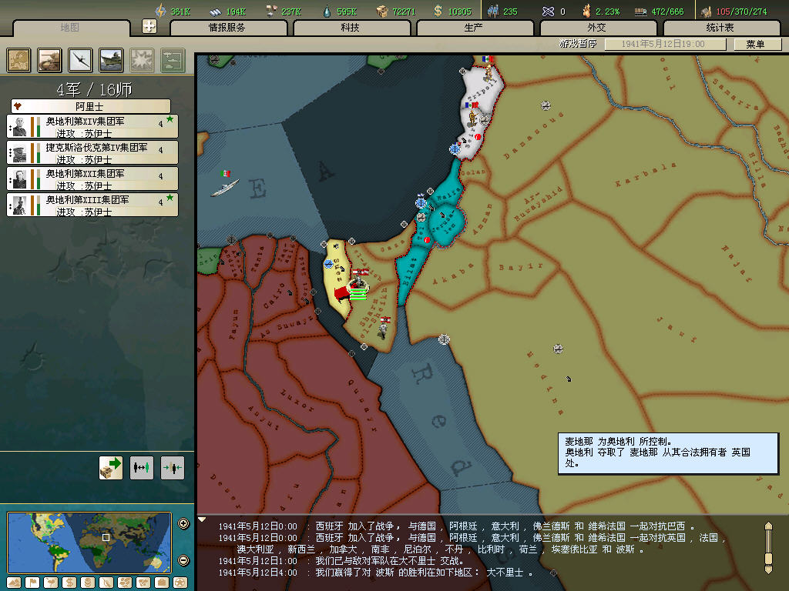Click the energy lightning resource icon
The height and width of the screenshot is (591, 789).
click(x=160, y=11)
